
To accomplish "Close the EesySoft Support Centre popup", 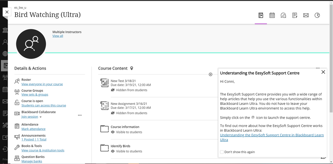I will pyautogui.click(x=323, y=72).
